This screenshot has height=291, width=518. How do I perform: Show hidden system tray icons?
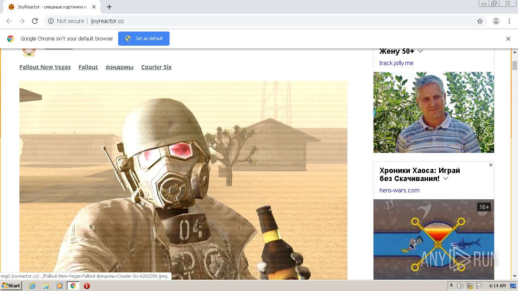(x=452, y=286)
